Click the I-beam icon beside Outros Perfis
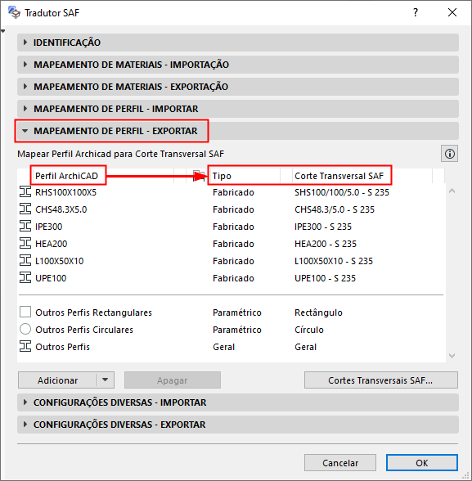The height and width of the screenshot is (481, 472). 25,347
